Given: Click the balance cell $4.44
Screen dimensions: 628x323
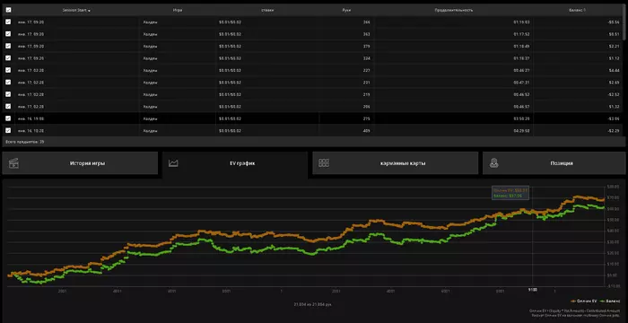Looking at the screenshot, I should click(614, 71).
